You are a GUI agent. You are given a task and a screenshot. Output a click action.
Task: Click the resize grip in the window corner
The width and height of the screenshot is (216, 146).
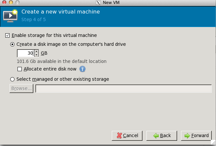coord(213,142)
